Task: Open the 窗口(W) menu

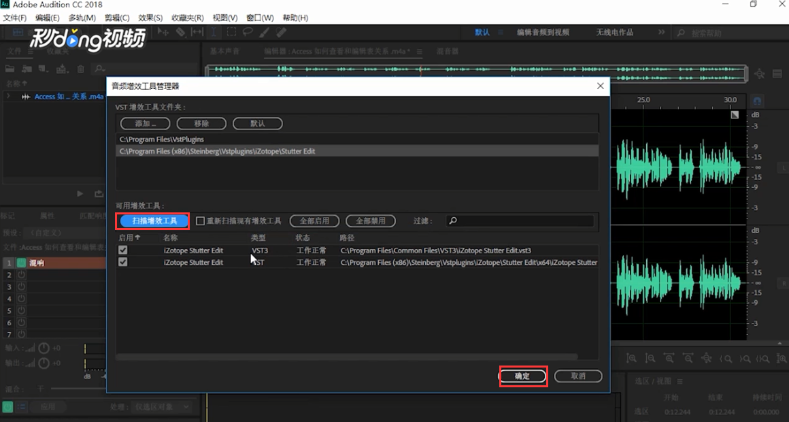Action: 260,18
